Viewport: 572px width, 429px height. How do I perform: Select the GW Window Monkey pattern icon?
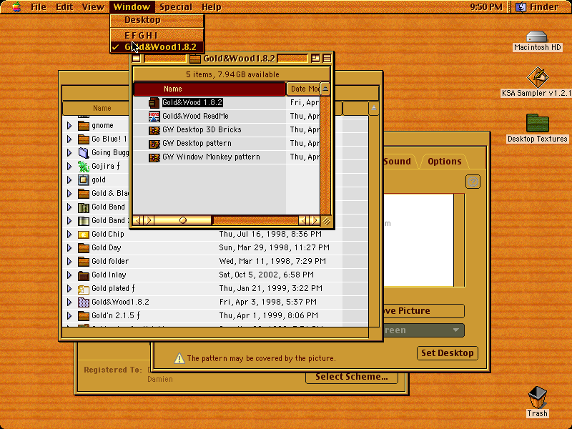(154, 157)
